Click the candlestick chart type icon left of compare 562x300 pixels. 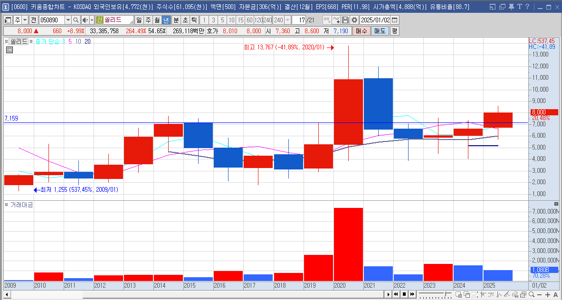click(327, 20)
